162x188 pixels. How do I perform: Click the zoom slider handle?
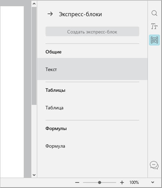(100, 182)
